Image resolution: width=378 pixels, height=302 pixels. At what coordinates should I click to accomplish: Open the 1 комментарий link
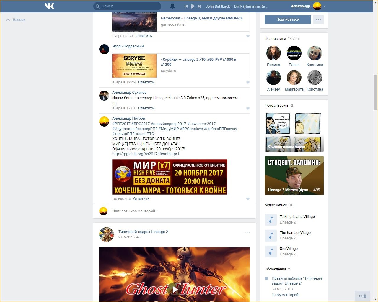[x=285, y=295]
